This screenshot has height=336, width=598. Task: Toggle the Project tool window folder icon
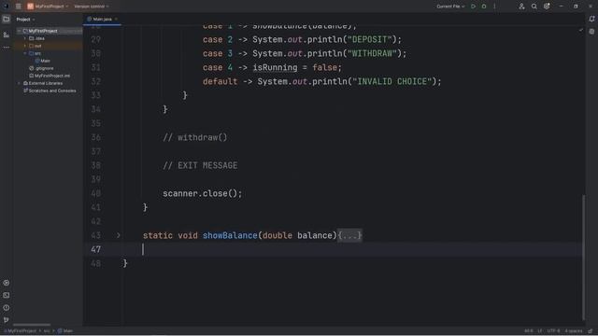pyautogui.click(x=7, y=19)
